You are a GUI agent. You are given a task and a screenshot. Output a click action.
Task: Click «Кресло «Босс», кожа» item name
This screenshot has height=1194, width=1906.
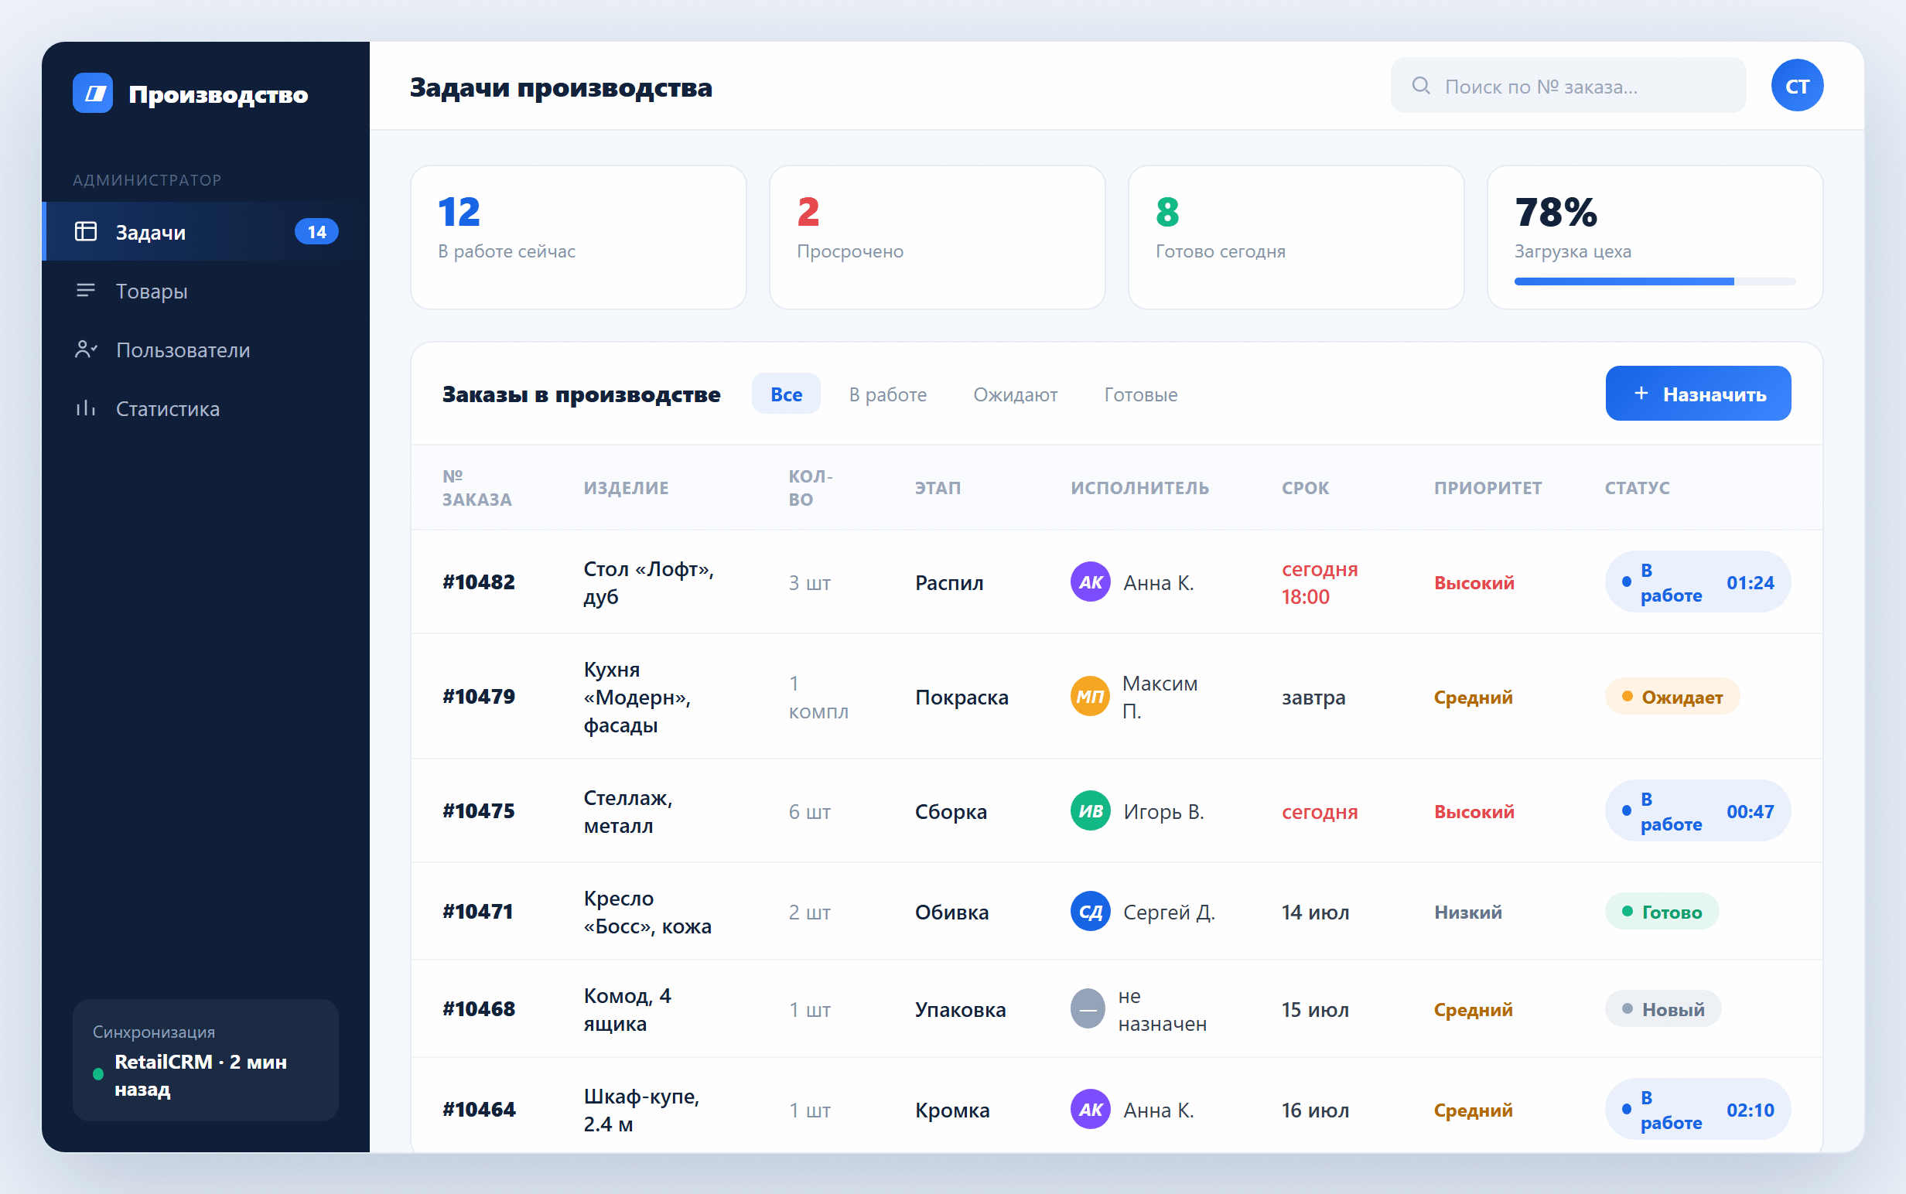click(x=647, y=911)
